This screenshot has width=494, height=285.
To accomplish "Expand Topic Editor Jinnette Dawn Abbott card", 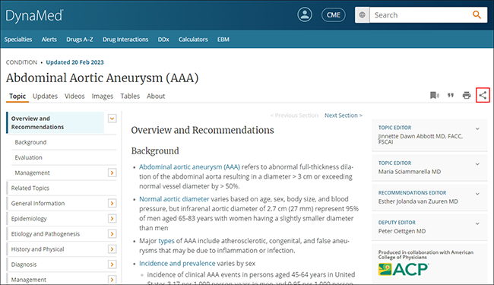I will point(477,128).
